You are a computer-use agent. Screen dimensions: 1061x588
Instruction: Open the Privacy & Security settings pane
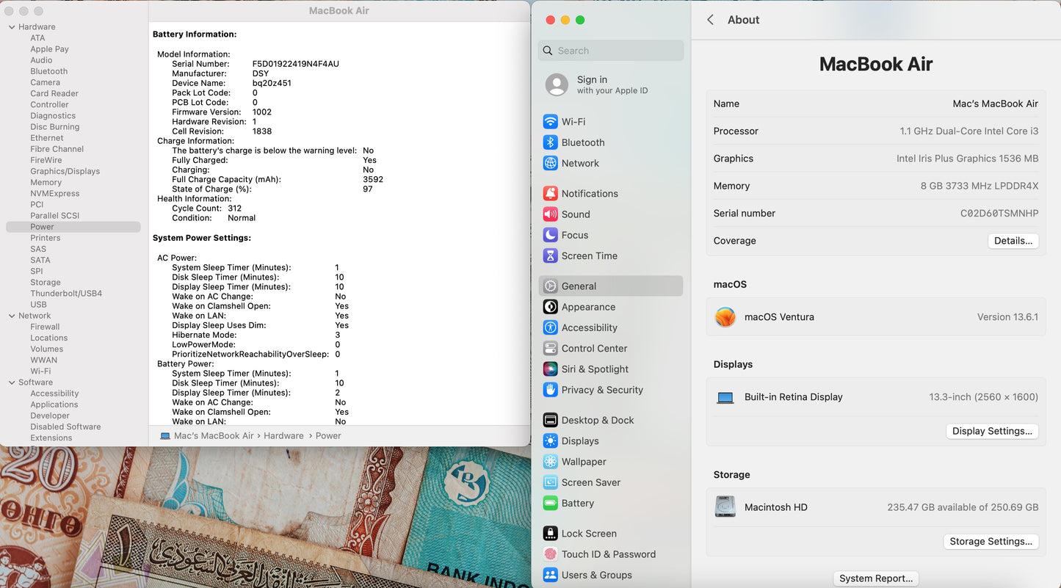(601, 390)
